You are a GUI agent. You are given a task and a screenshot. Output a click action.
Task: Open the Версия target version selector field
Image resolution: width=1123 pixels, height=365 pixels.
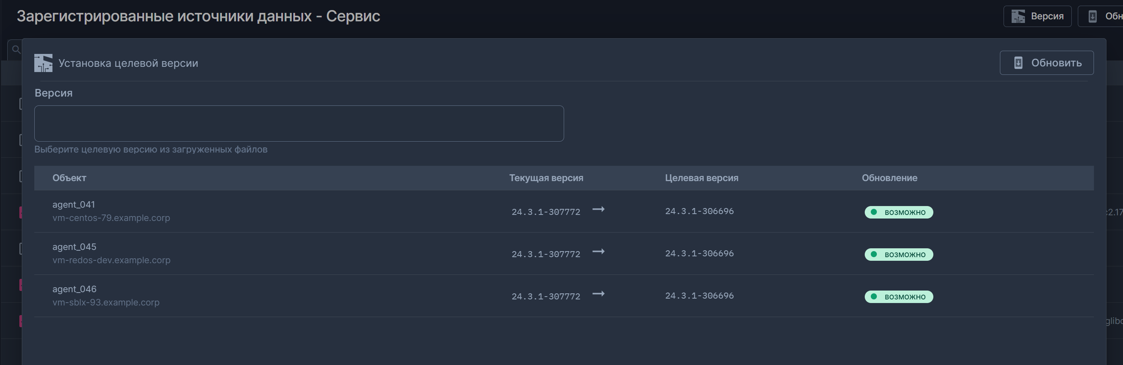pos(299,124)
